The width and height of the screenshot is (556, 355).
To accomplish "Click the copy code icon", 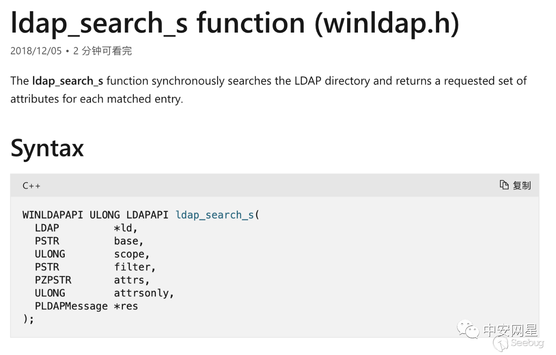I will 504,185.
